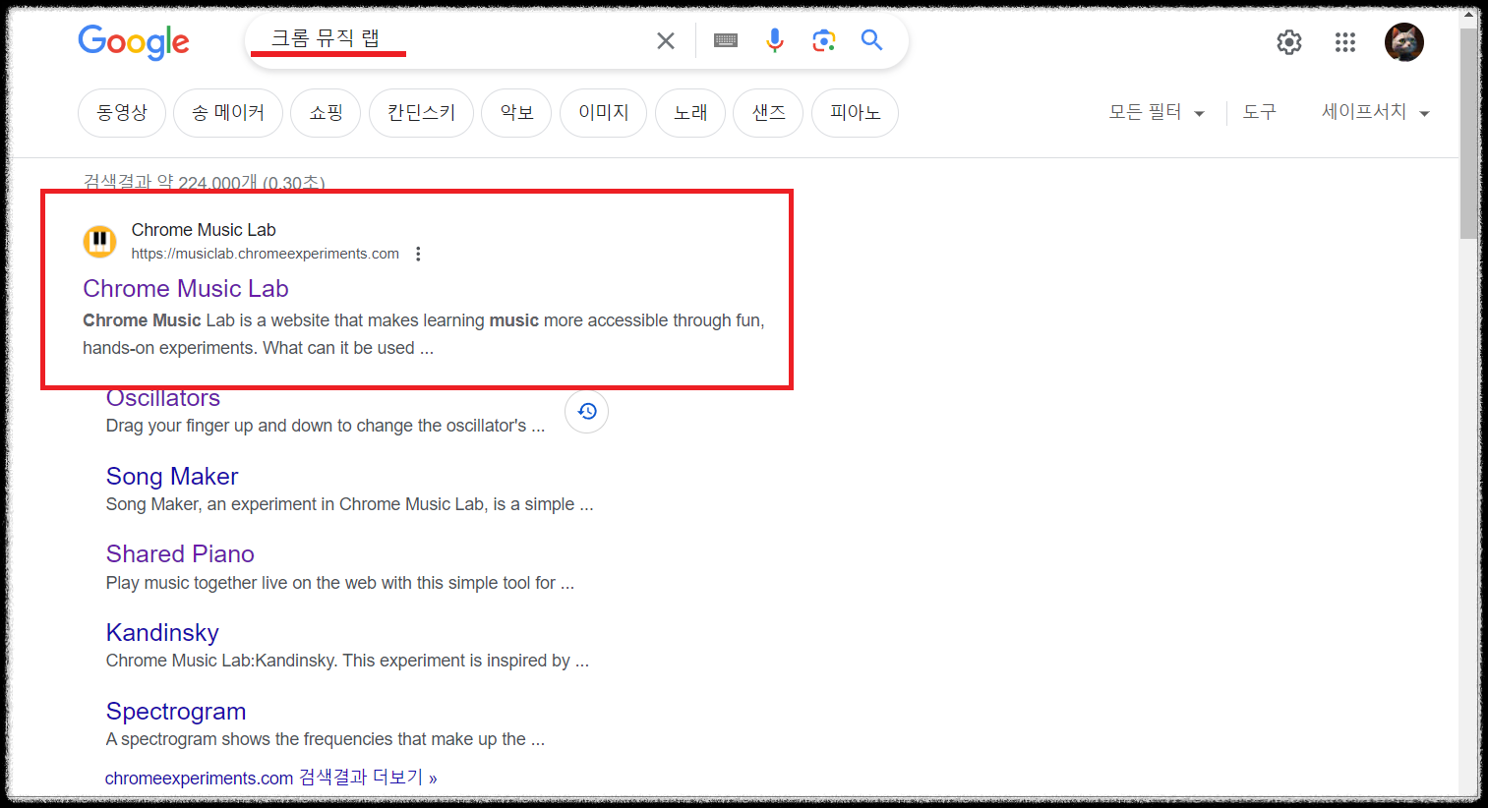The image size is (1488, 808).
Task: Select the 샌즈 filter chip
Action: 768,113
